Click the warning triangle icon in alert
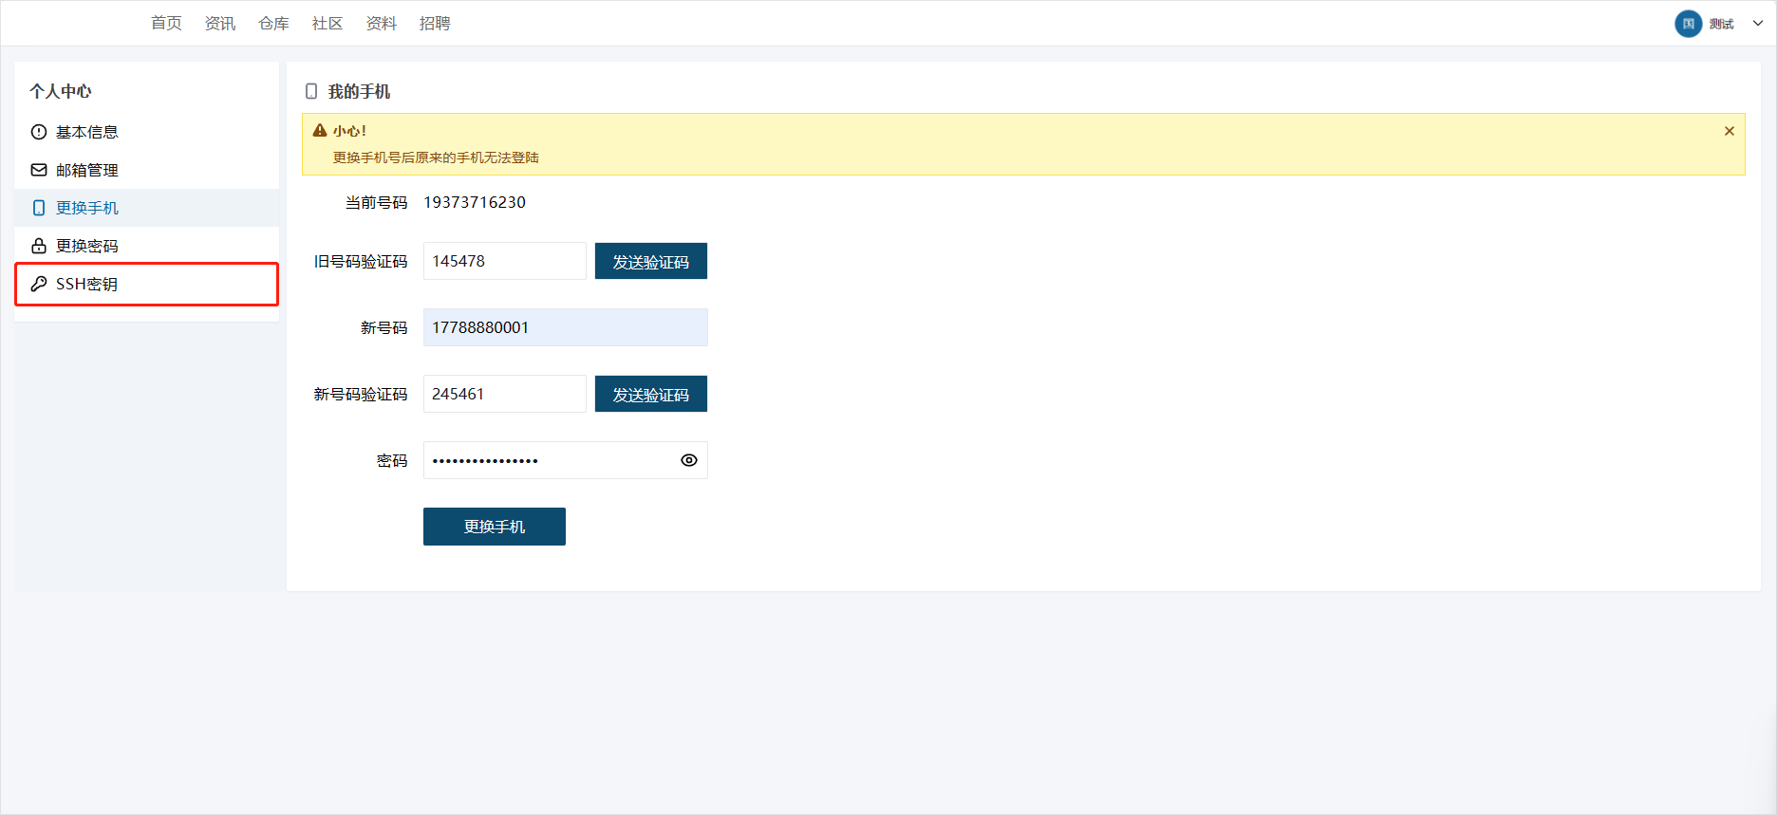1777x815 pixels. [x=320, y=131]
